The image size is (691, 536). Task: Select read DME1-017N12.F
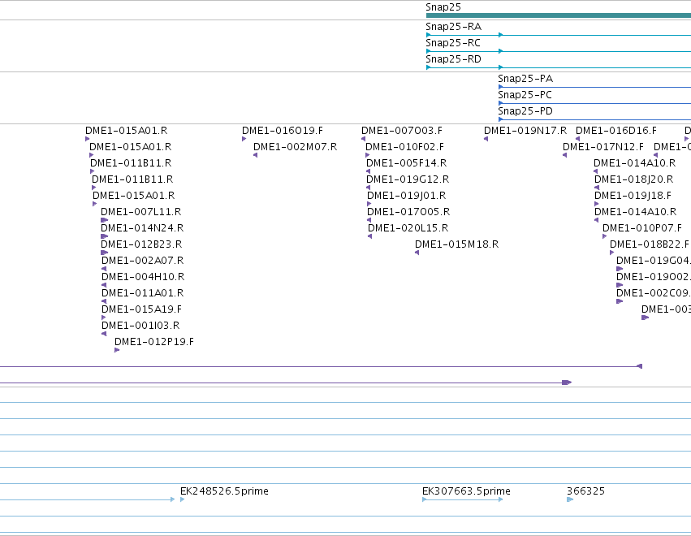pyautogui.click(x=603, y=147)
